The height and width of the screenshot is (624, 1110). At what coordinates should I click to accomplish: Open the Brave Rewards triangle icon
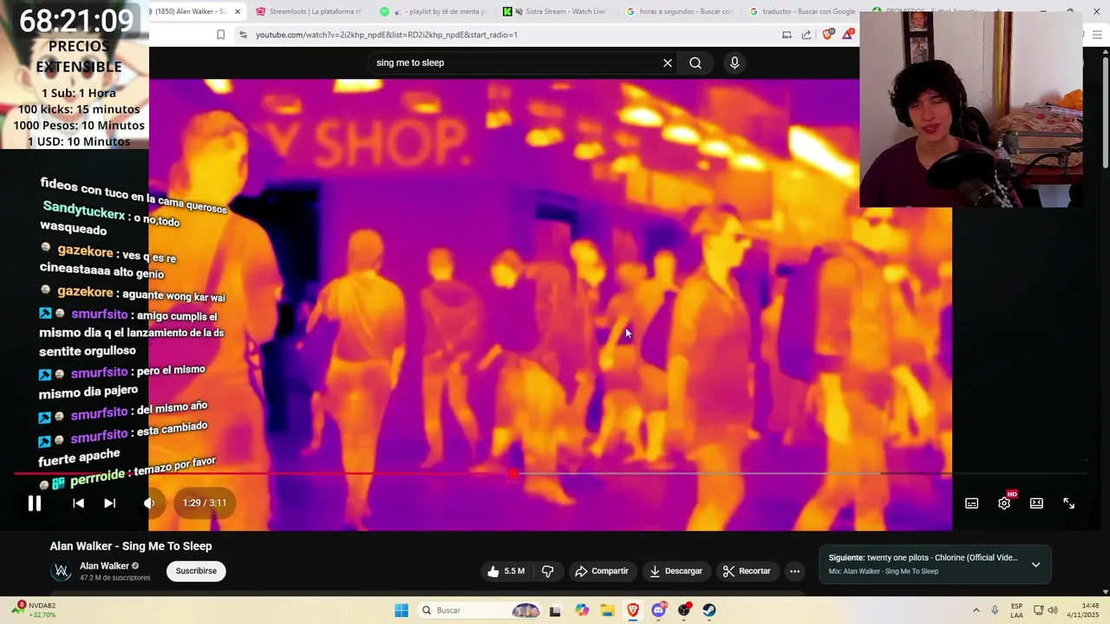(x=848, y=35)
